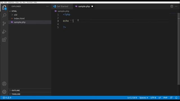Open the Run and Debug view

point(4,32)
